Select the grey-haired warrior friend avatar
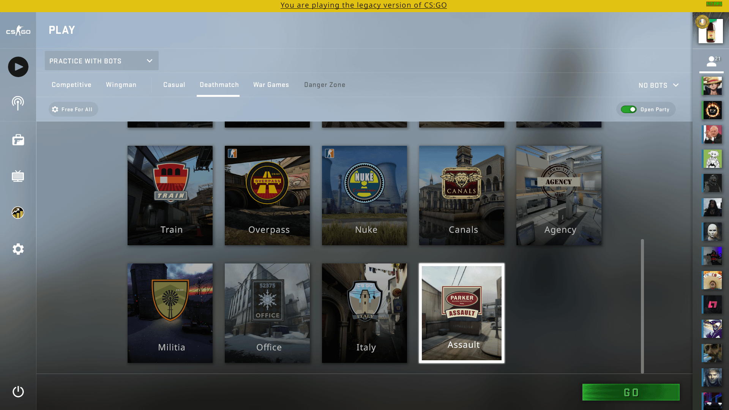 712,377
